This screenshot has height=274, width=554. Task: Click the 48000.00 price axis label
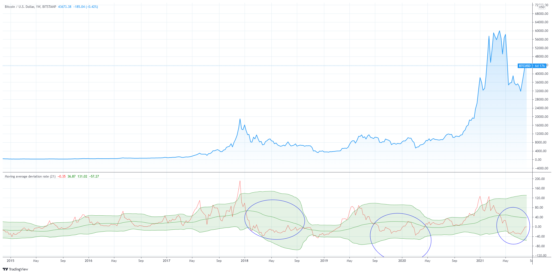pyautogui.click(x=542, y=57)
